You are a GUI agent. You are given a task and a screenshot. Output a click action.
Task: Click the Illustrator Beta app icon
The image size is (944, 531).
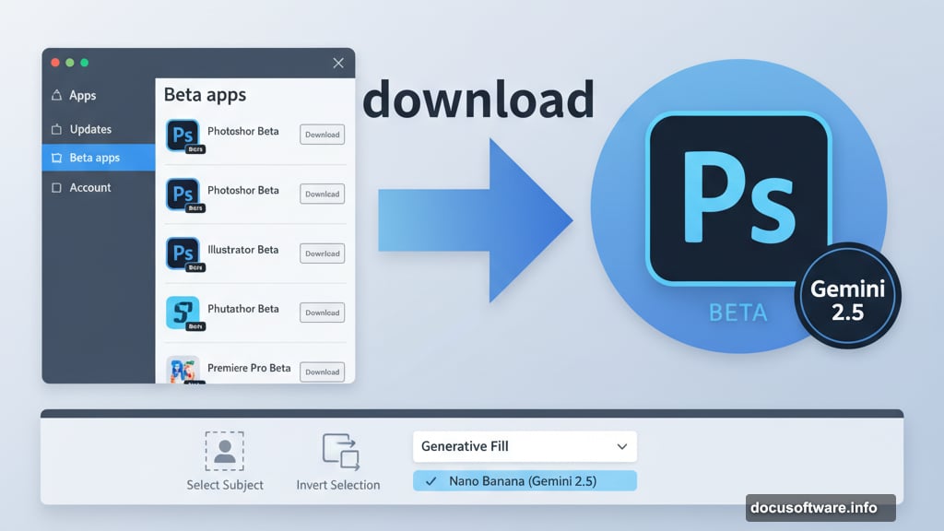[x=183, y=254]
